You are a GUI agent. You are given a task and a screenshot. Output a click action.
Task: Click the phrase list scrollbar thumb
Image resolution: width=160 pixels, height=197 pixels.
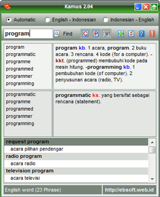pyautogui.click(x=152, y=150)
